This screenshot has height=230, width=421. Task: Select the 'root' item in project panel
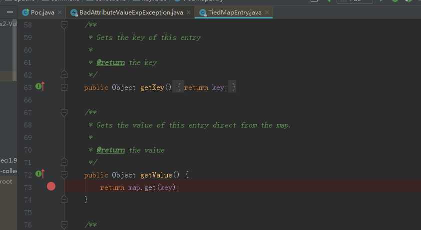click(6, 181)
